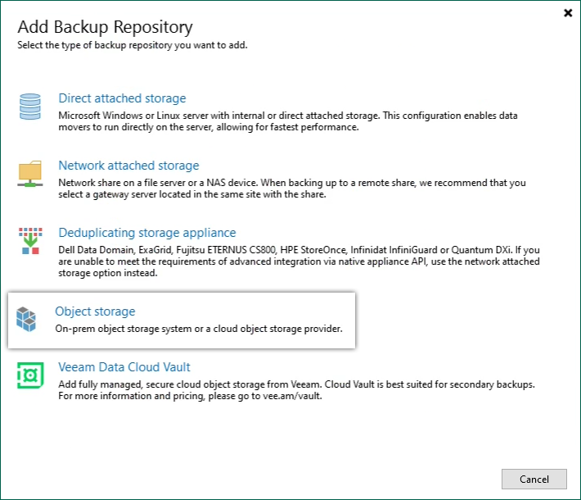
Task: Choose the Network attached storage link
Action: tap(128, 166)
